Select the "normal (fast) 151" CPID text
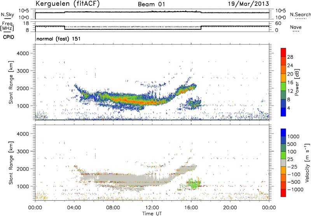 (59, 39)
